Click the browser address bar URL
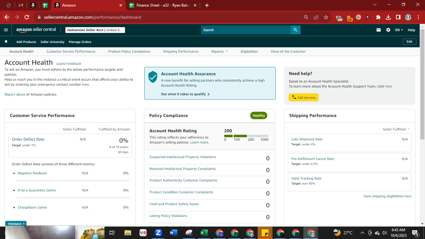425x239 pixels. pyautogui.click(x=92, y=17)
